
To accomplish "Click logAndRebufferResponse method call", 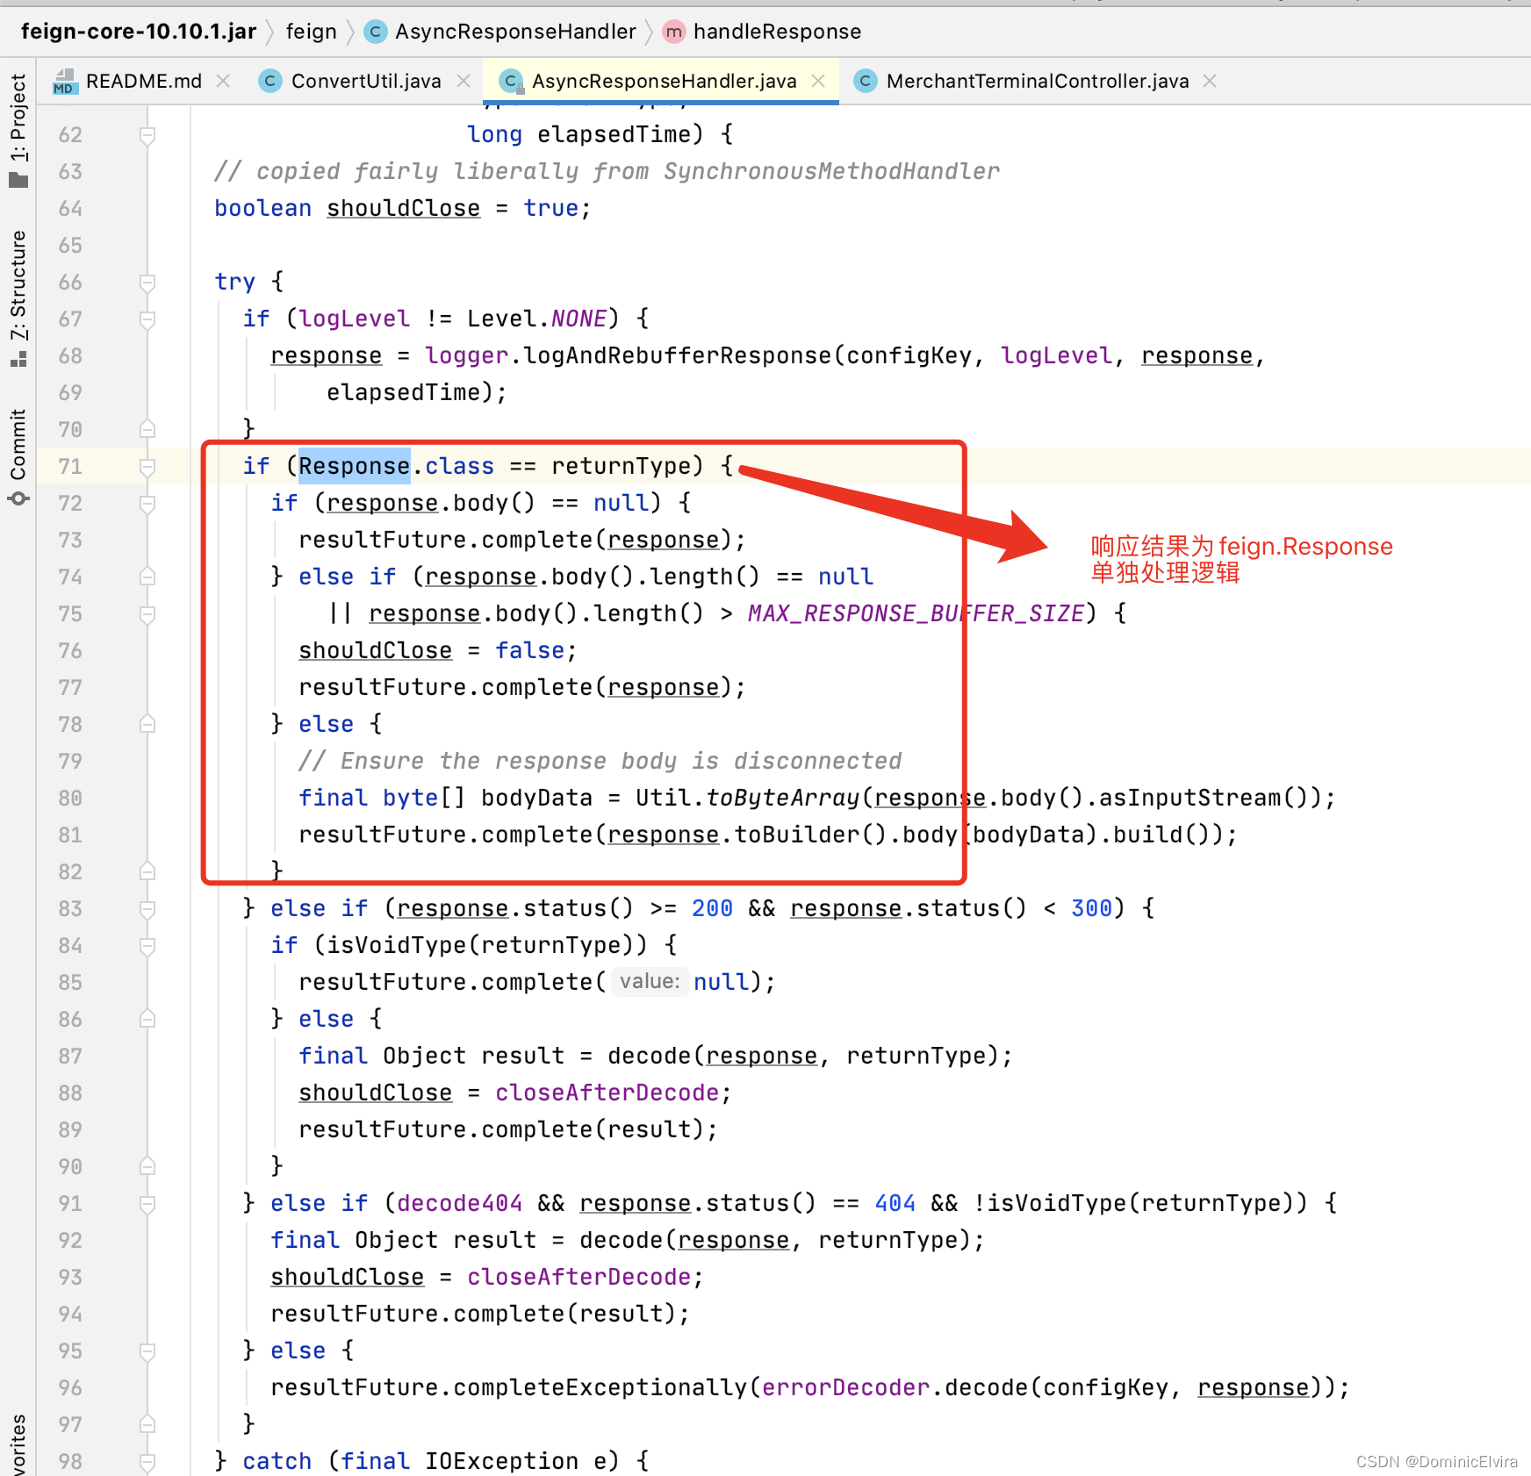I will [677, 355].
